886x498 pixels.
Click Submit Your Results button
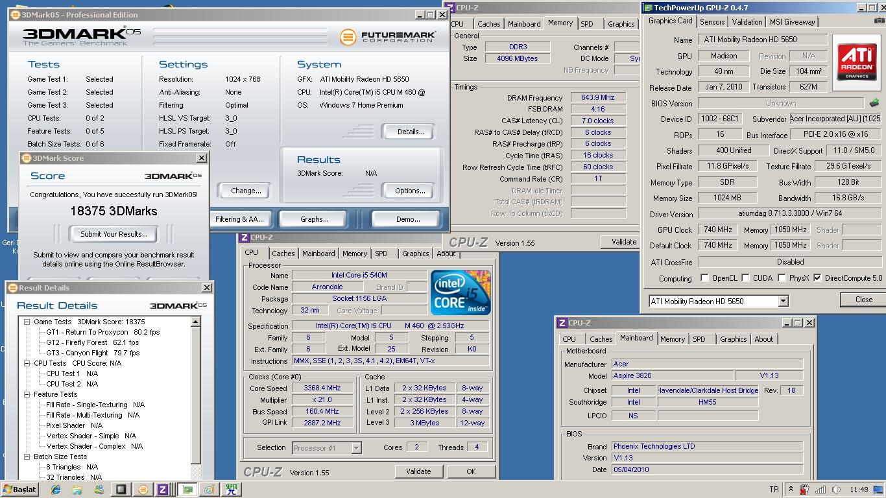(114, 234)
